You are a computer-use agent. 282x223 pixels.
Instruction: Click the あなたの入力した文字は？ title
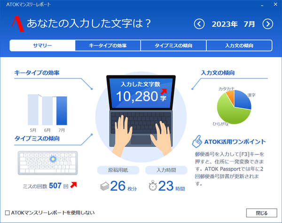point(89,23)
